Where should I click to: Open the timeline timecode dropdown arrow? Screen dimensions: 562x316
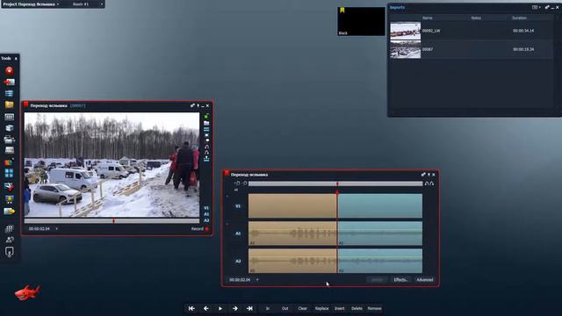coord(257,279)
